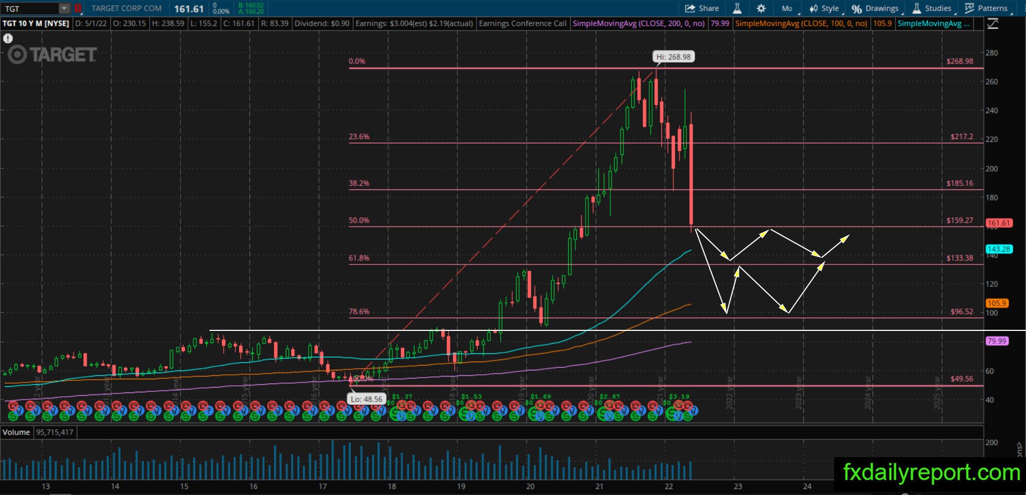
Task: Click the $1.69 earnings value label
Action: coord(540,396)
